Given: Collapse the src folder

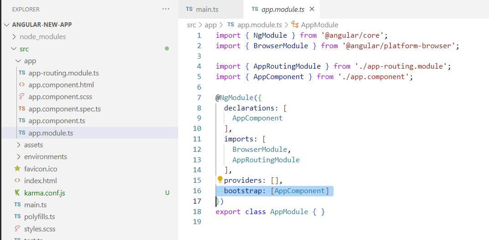Looking at the screenshot, I should pyautogui.click(x=14, y=49).
